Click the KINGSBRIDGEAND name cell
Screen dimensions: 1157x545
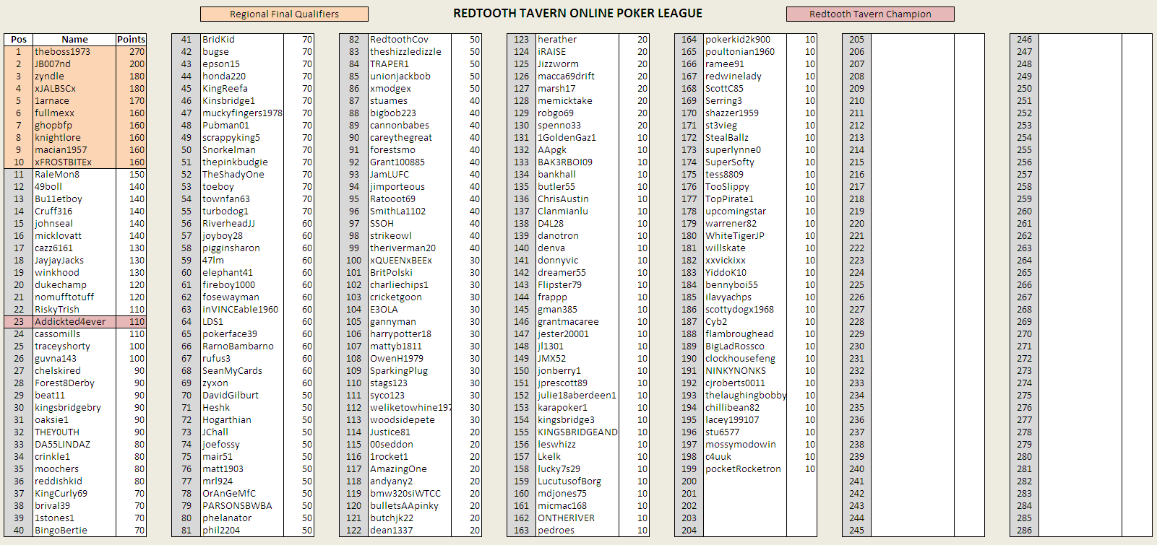click(x=577, y=432)
